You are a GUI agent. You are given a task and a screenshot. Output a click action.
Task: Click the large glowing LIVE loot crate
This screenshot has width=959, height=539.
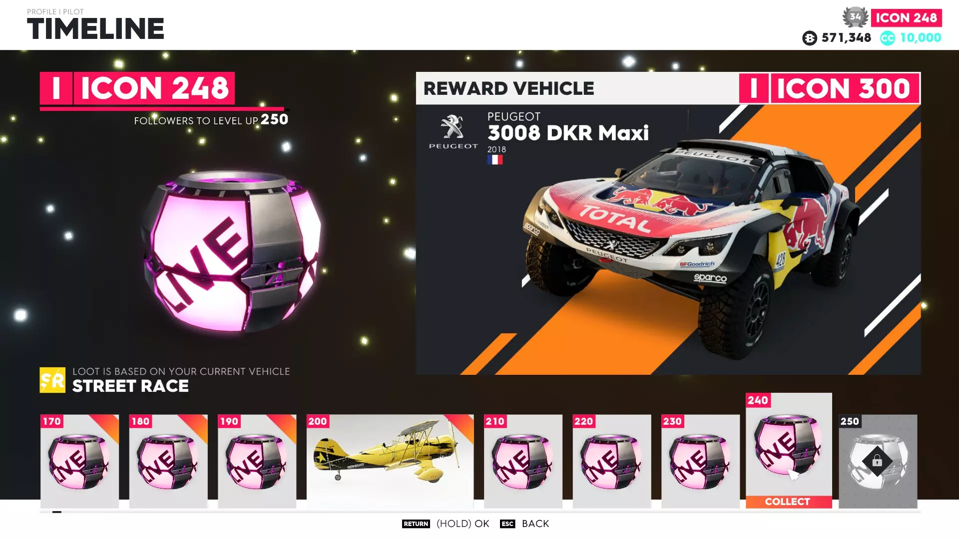point(231,251)
